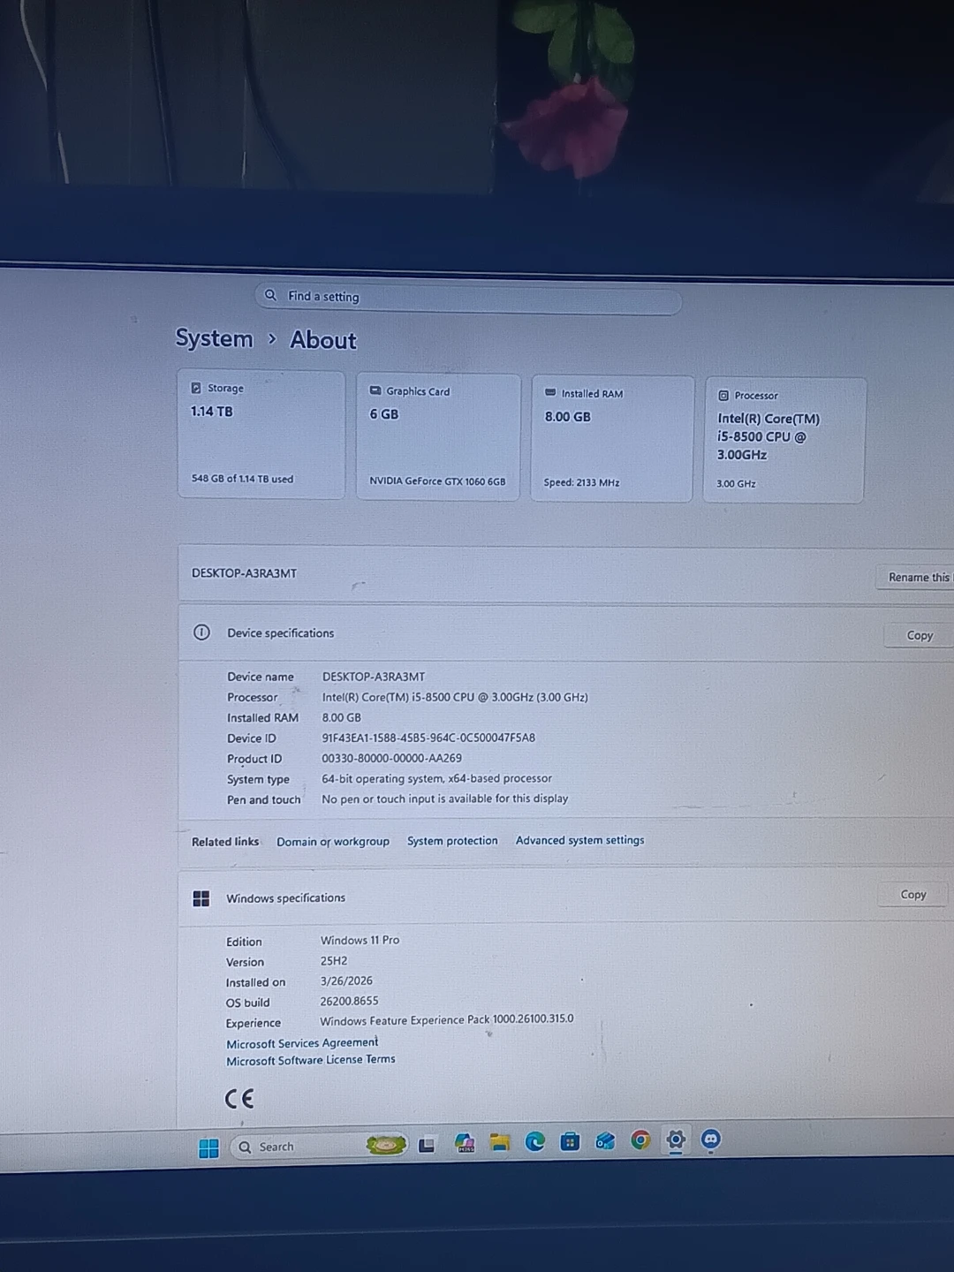Viewport: 954px width, 1272px height.
Task: Click the Windows Feature Experience Pack value
Action: click(x=447, y=1019)
